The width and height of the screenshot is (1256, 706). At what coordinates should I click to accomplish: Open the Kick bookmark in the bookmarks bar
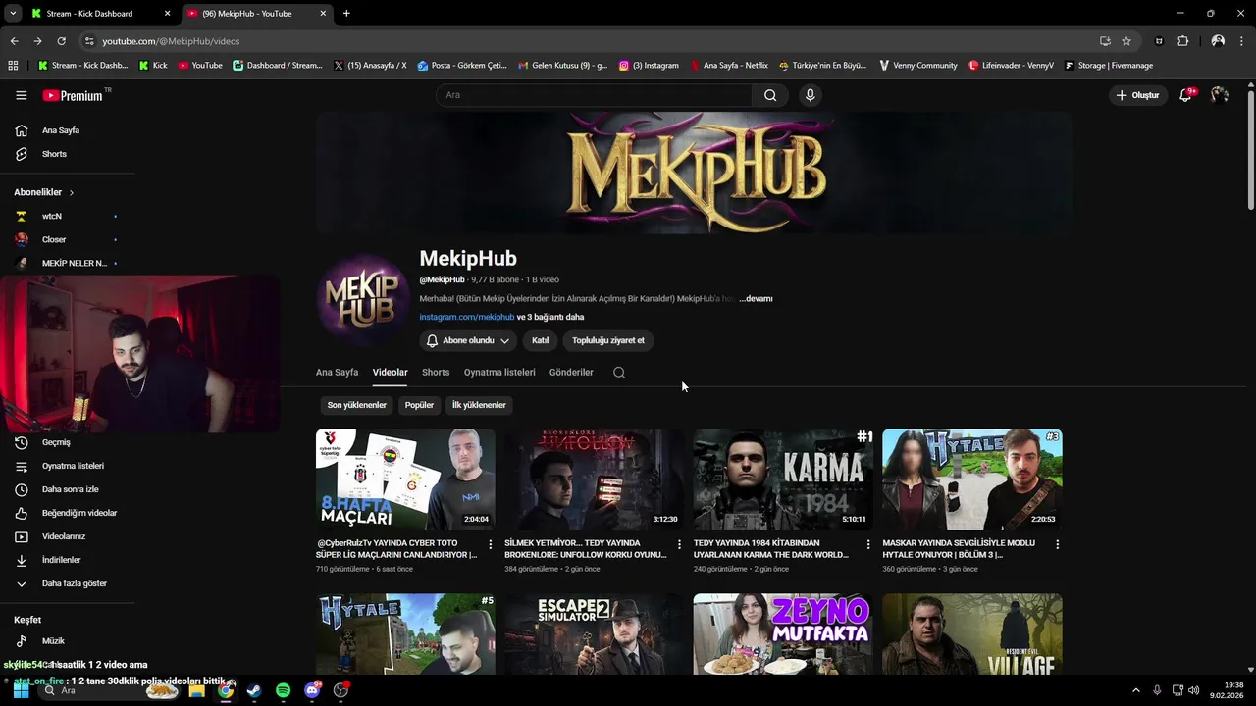(154, 66)
